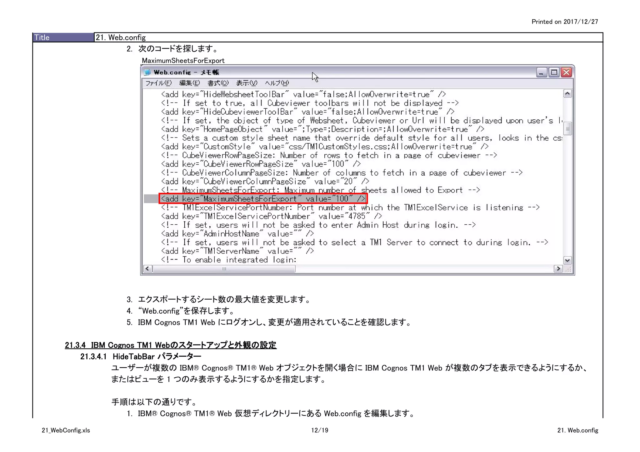The height and width of the screenshot is (452, 640).
Task: Click the CubeViewerColumnPageSize add key line
Action: pos(265,181)
